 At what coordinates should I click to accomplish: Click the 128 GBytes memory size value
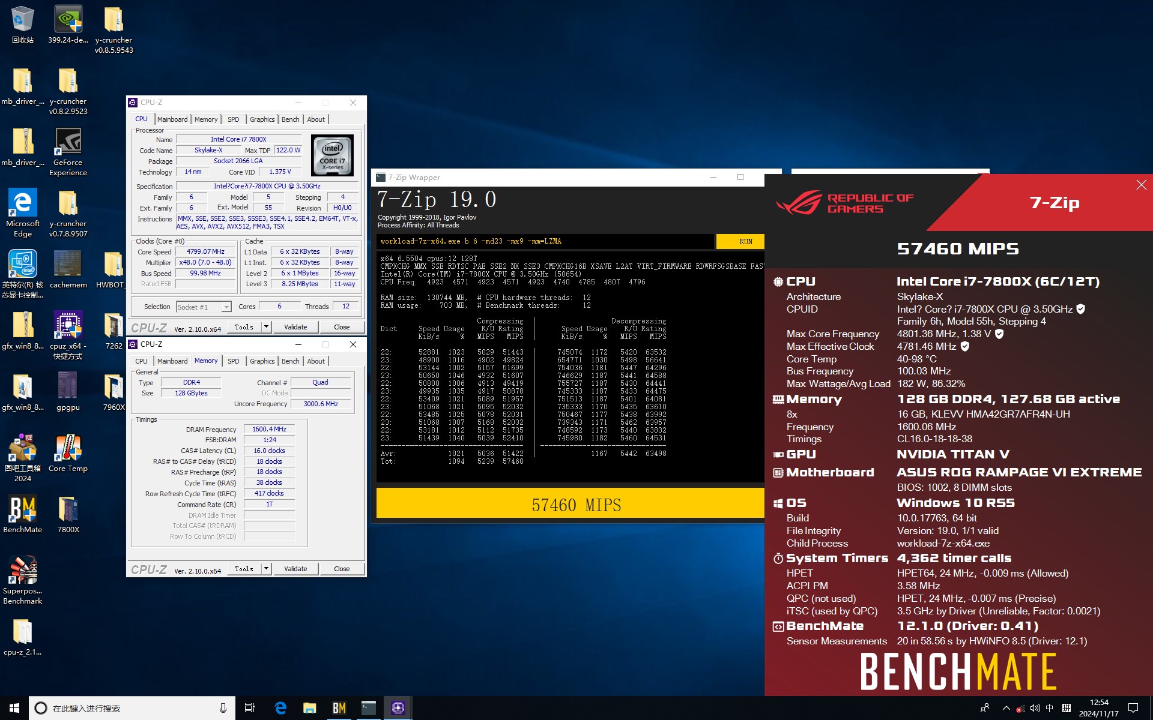click(x=191, y=393)
